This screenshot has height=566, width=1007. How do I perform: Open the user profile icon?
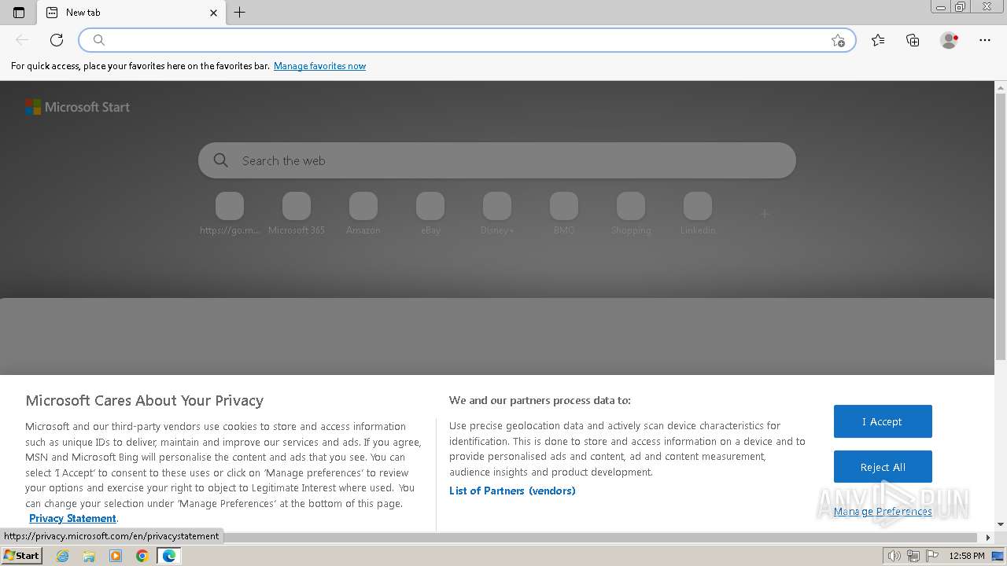point(950,40)
